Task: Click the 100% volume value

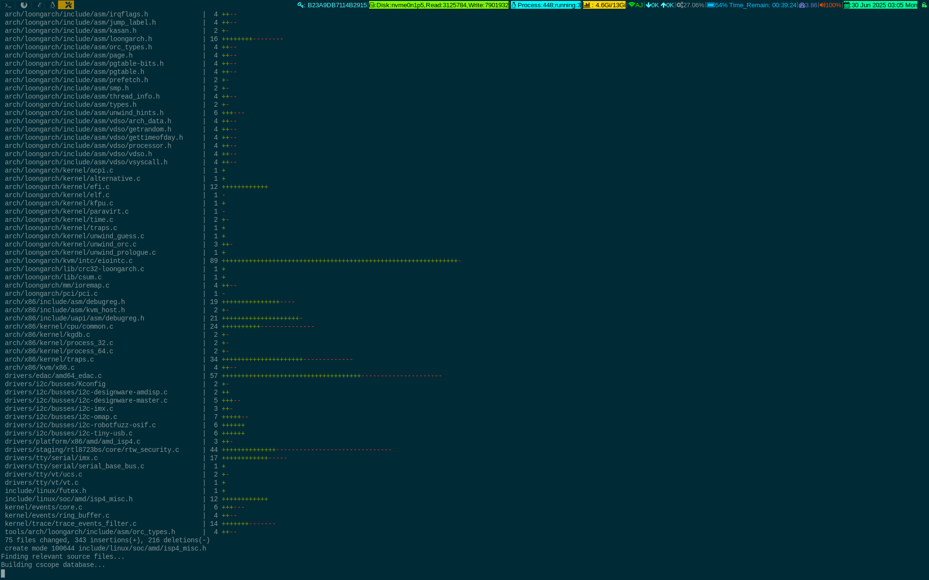Action: tap(833, 5)
